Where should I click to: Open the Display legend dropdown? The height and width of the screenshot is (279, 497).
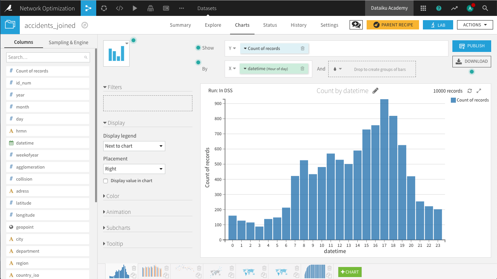[x=134, y=146]
